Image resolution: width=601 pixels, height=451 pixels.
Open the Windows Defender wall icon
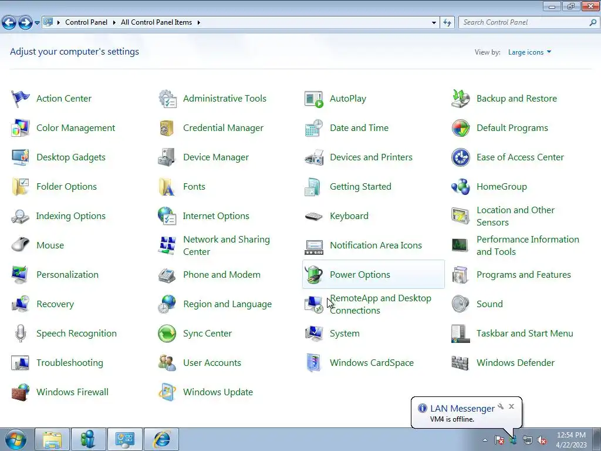pos(460,363)
